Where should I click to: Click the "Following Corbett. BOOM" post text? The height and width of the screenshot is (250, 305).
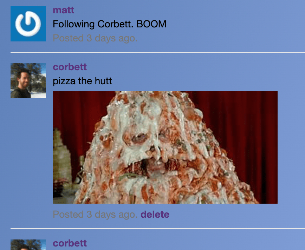[x=110, y=24]
